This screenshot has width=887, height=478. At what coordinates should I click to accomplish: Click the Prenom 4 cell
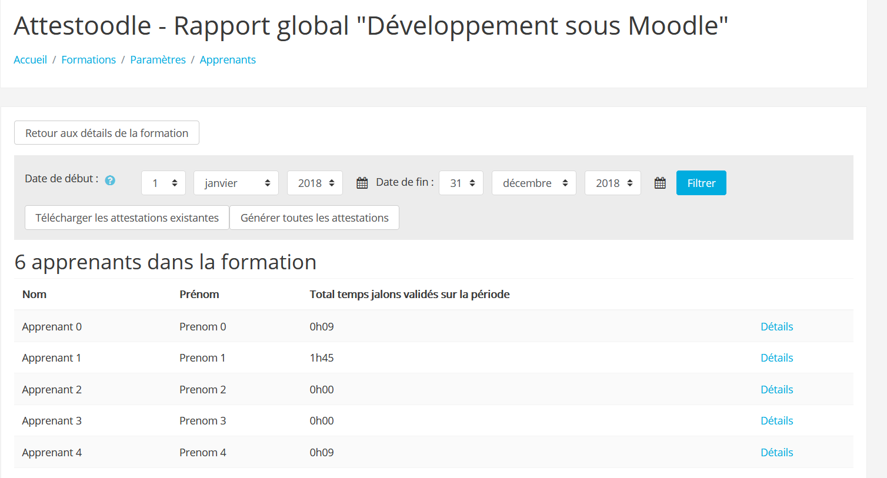tap(203, 452)
